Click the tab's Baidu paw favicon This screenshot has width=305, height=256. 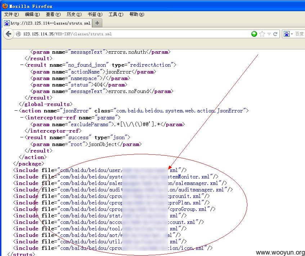[7, 23]
